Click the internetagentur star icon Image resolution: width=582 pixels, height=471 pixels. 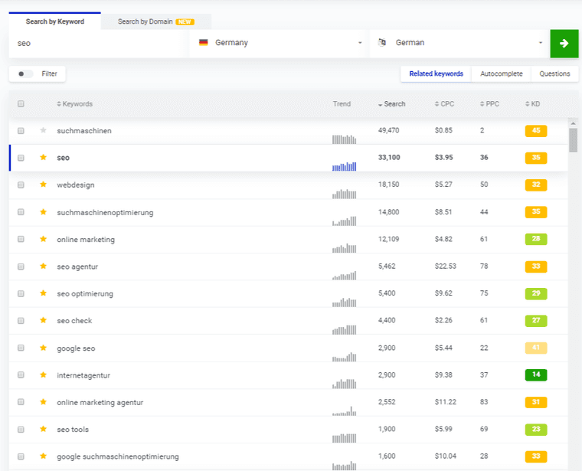(x=43, y=375)
